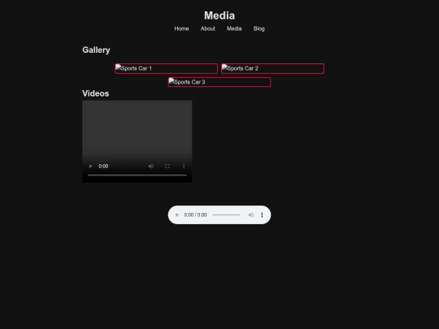Click the Gallery heading
This screenshot has height=329, width=439.
96,50
